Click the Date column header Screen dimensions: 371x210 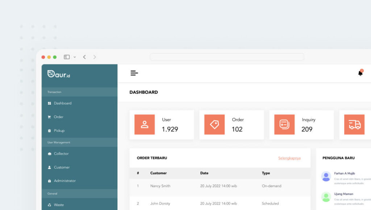[x=204, y=173]
